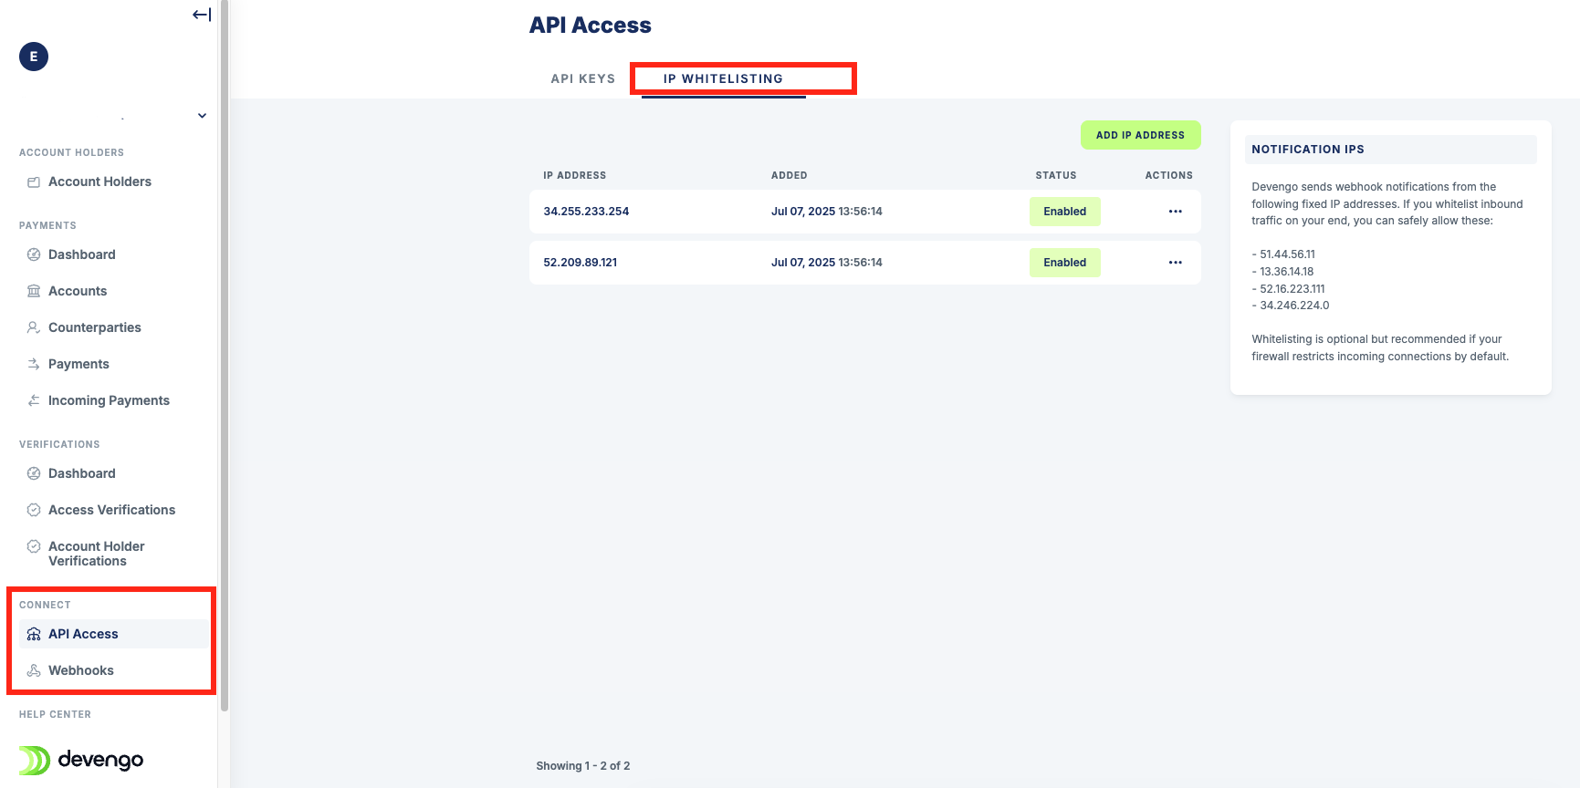Screen dimensions: 1580x788
Task: Open Incoming Payments page
Action: pos(109,400)
